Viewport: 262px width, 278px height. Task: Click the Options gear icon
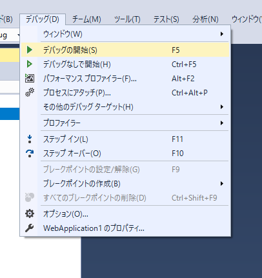pyautogui.click(x=30, y=213)
